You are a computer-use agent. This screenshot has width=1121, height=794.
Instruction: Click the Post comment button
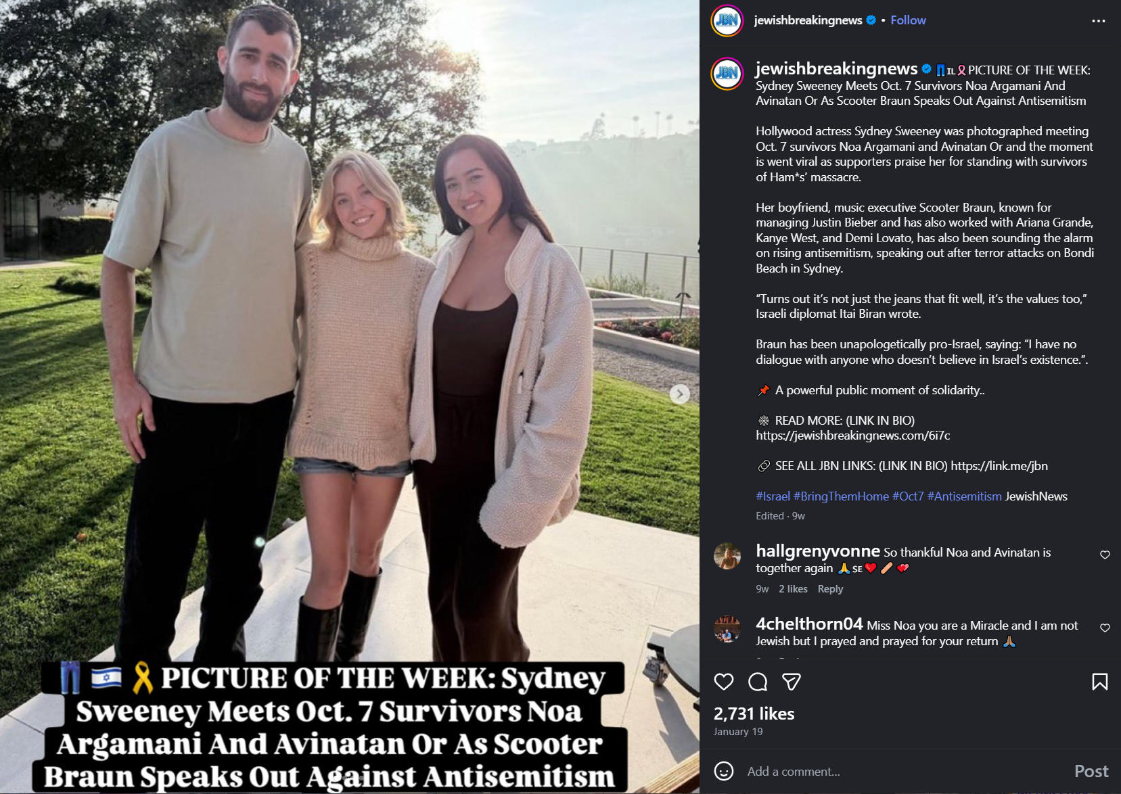[1091, 771]
